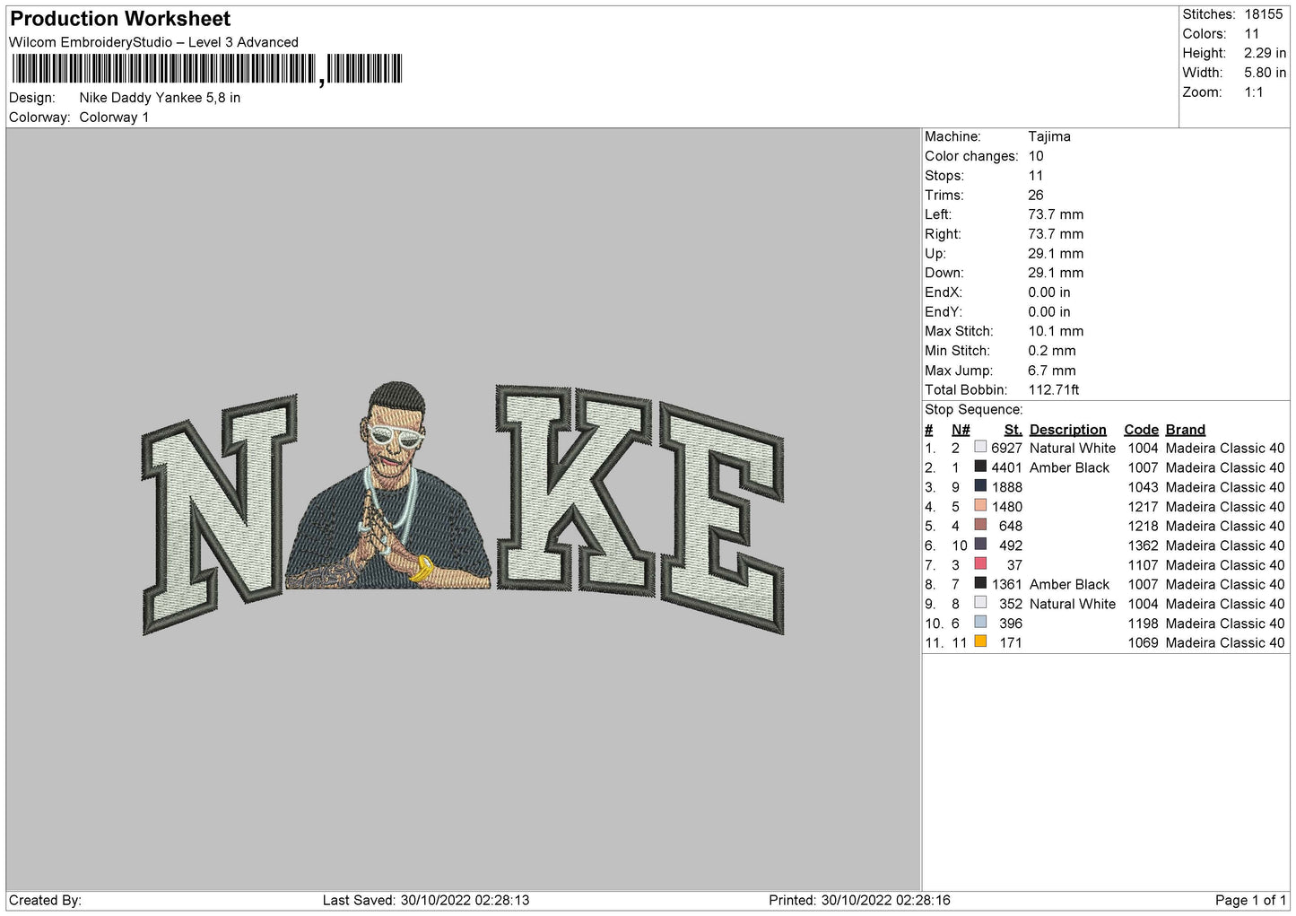Click the stitch count 4401 in row 2
The height and width of the screenshot is (916, 1296).
click(1006, 468)
